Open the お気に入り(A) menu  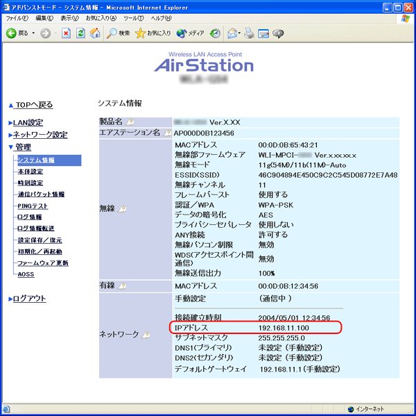(101, 18)
